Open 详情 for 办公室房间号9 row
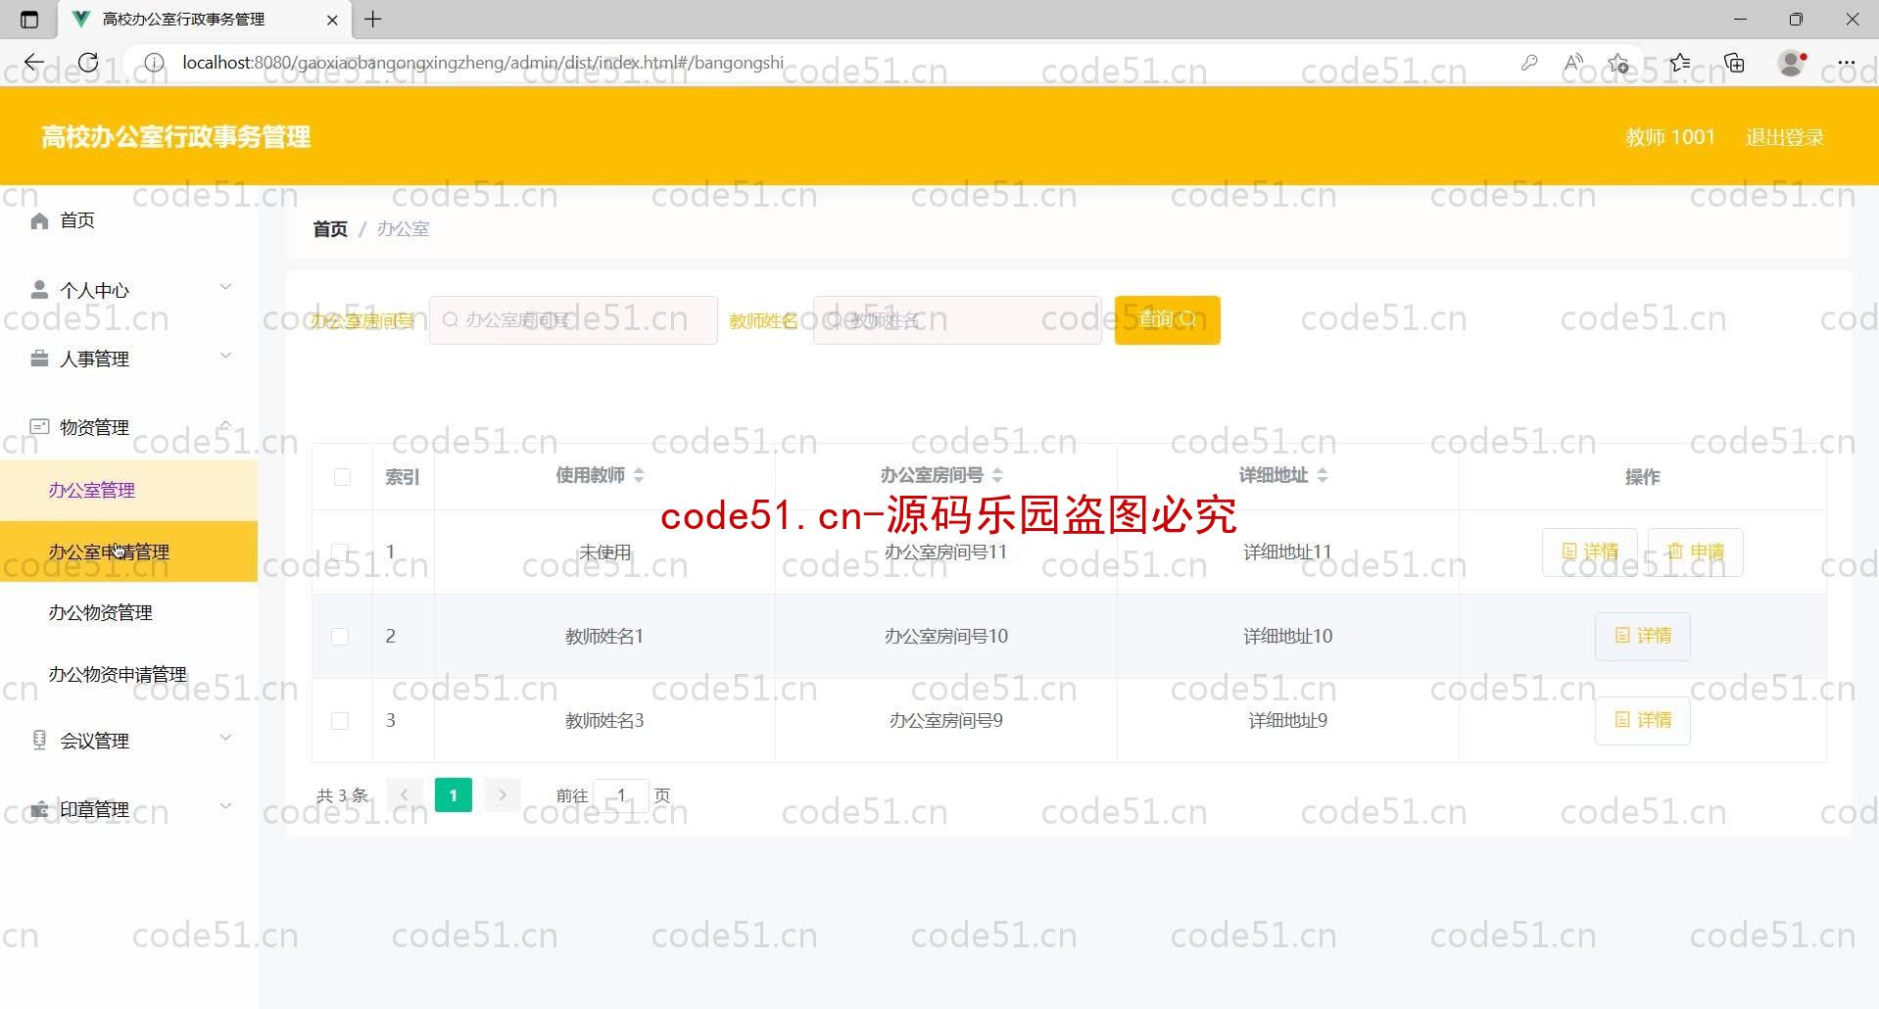 pos(1643,720)
